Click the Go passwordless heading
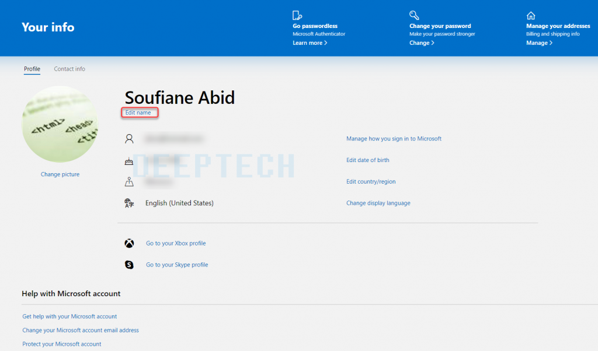Viewport: 598px width, 351px height. pos(315,26)
